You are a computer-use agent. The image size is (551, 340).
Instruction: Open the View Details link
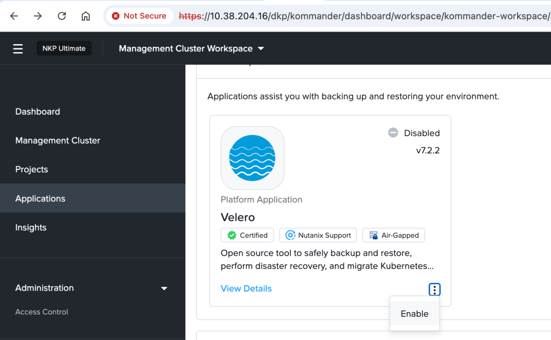click(x=246, y=288)
